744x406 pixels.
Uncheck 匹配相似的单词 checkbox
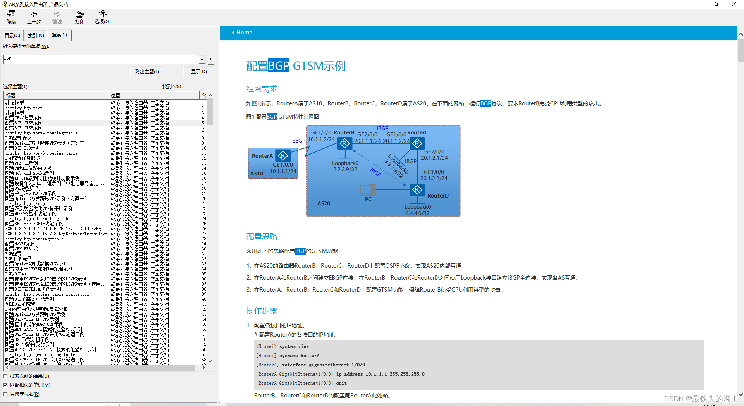click(5, 385)
